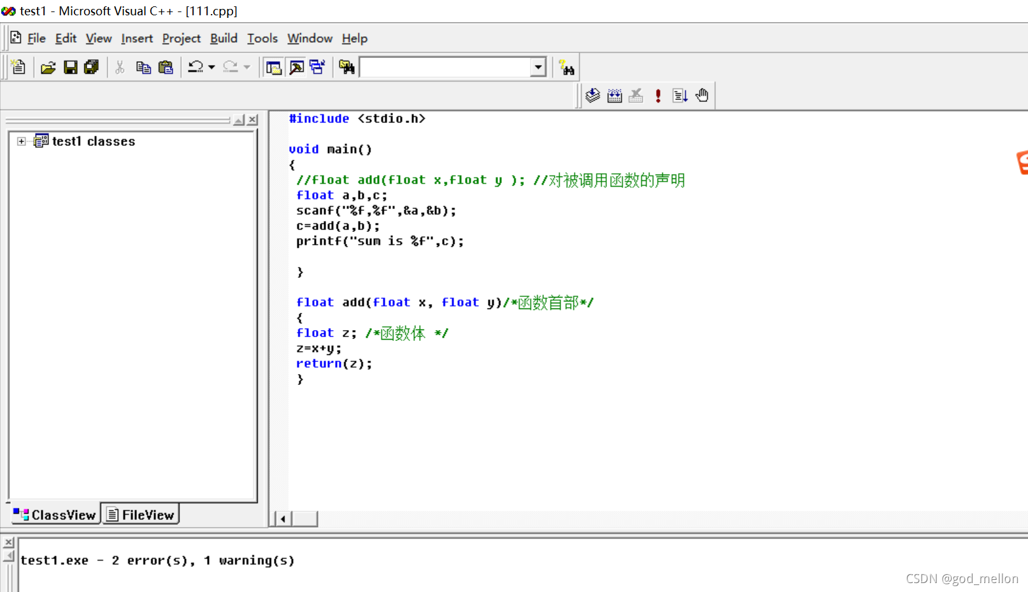Image resolution: width=1028 pixels, height=592 pixels.
Task: Open the View menu
Action: tap(99, 38)
